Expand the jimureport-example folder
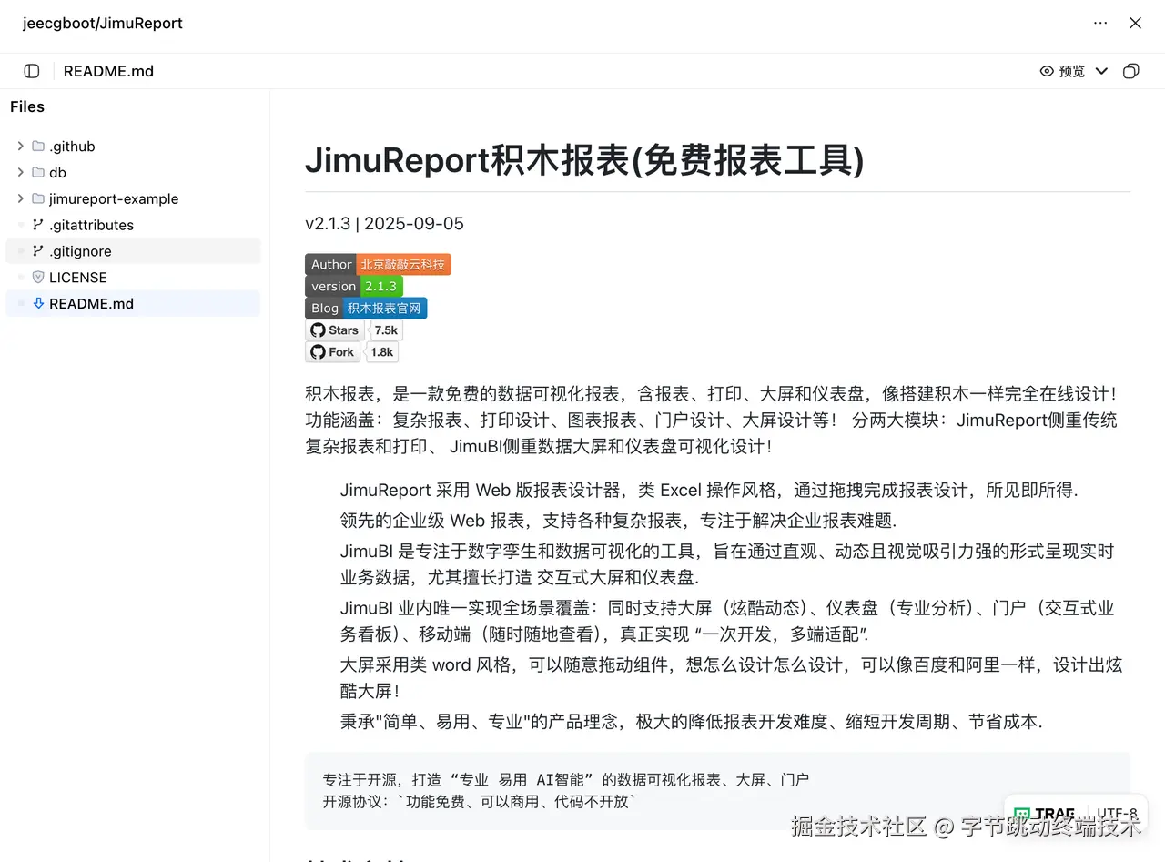1165x862 pixels. (x=20, y=198)
